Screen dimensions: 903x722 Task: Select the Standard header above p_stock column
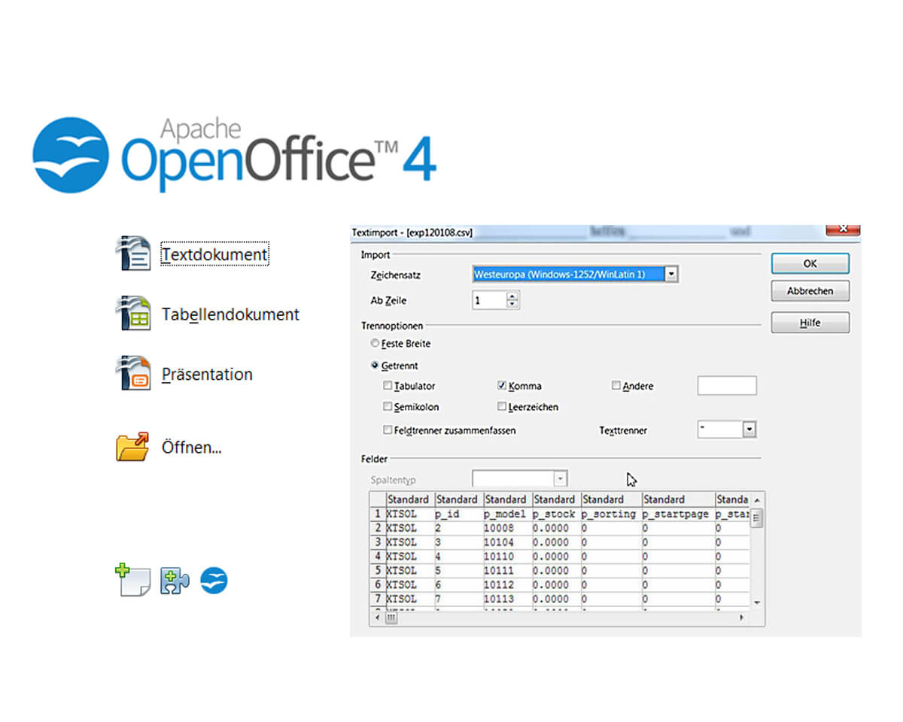click(x=556, y=499)
